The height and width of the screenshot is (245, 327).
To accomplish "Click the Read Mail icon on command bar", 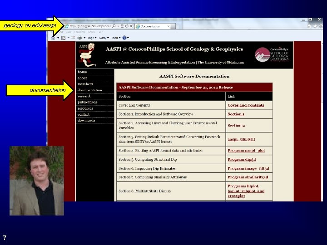I will (73, 38).
